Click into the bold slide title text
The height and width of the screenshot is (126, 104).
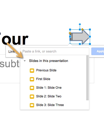coord(14,39)
